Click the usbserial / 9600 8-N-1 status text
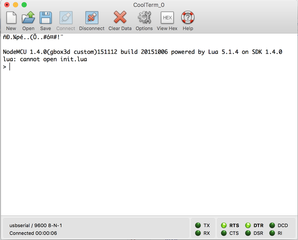The height and width of the screenshot is (240, 298). coord(36,226)
